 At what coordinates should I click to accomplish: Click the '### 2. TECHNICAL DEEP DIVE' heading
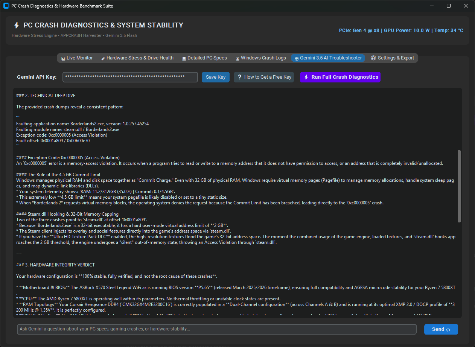46,96
